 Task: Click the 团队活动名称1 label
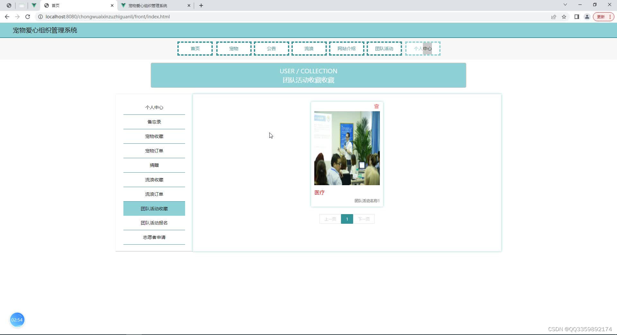point(367,201)
